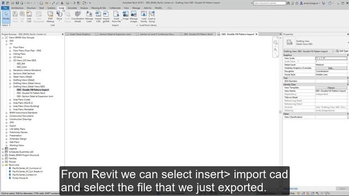Click the Import CAD button
349x196 pixels.
98,17
